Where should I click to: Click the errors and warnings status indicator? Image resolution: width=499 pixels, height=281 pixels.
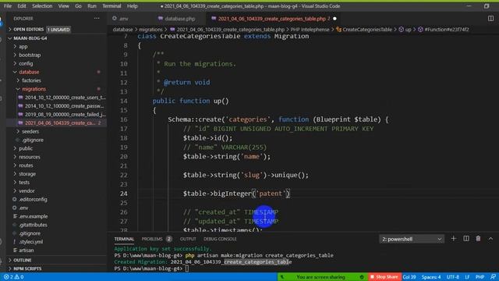pos(14,277)
